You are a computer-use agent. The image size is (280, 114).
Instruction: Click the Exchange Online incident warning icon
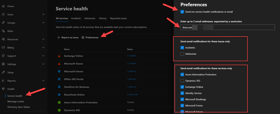click(x=59, y=56)
